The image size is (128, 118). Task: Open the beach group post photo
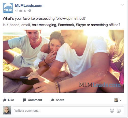[63, 61]
